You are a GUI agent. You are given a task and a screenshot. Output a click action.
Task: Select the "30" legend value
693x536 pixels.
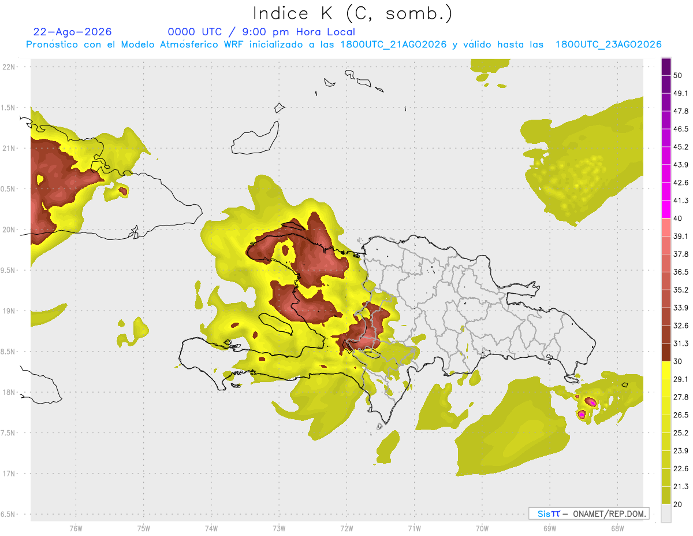coord(679,361)
